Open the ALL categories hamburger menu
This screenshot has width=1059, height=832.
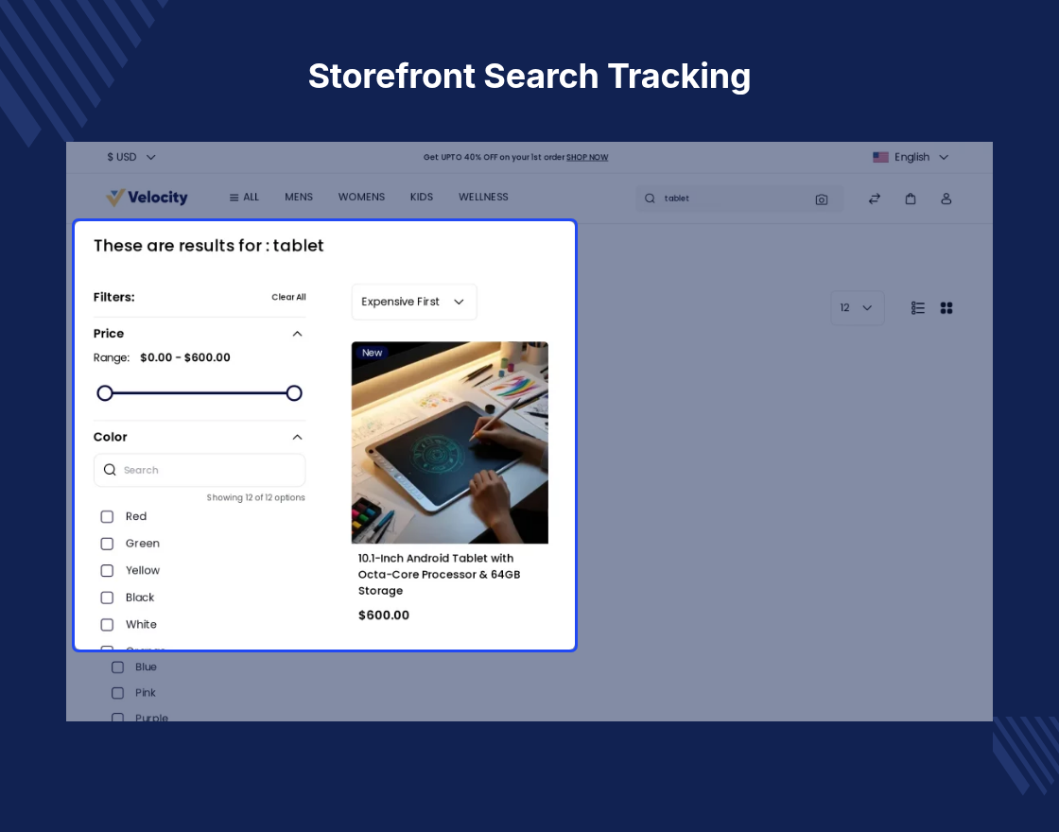click(244, 198)
